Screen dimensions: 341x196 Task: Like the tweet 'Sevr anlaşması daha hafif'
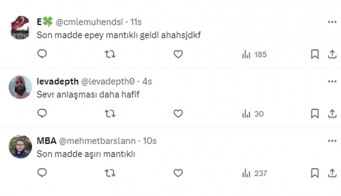tap(178, 113)
